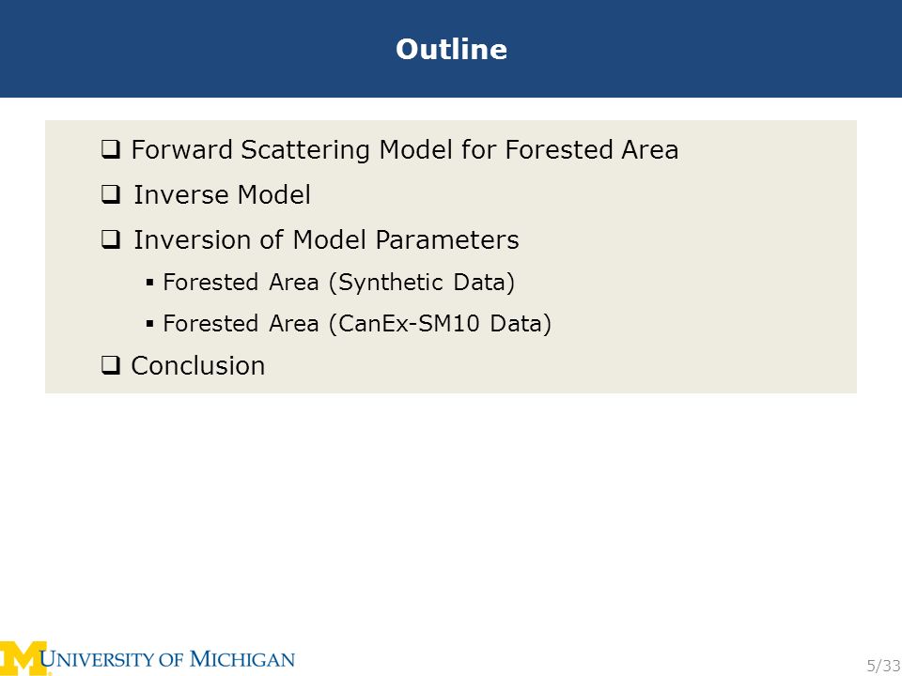Select Forested Area (CanEx-SM10 Data) sub-item
Image resolution: width=902 pixels, height=676 pixels.
(x=357, y=324)
